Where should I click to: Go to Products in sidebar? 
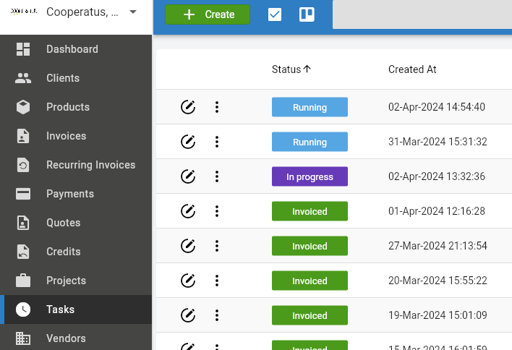76,107
